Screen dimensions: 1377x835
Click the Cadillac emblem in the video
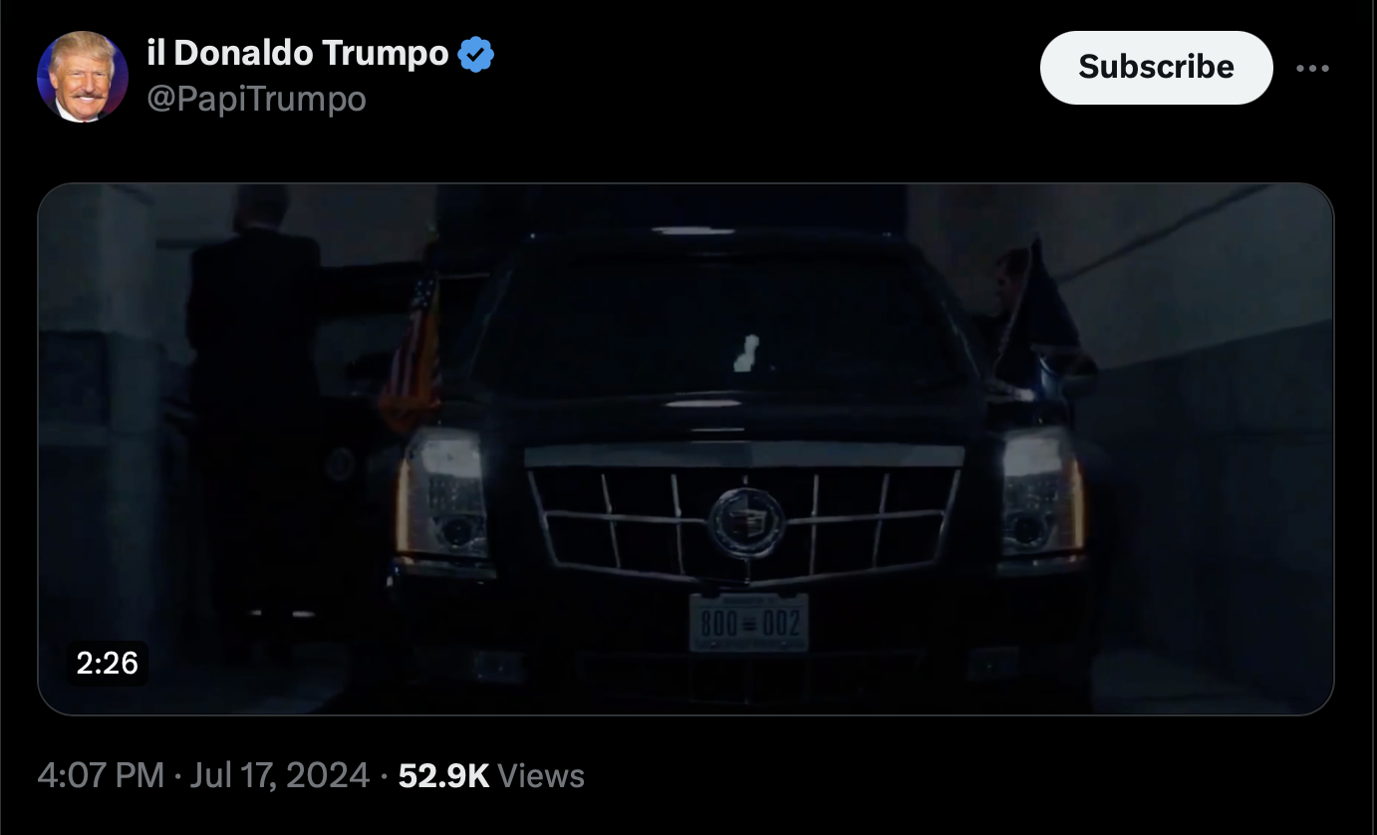click(746, 522)
